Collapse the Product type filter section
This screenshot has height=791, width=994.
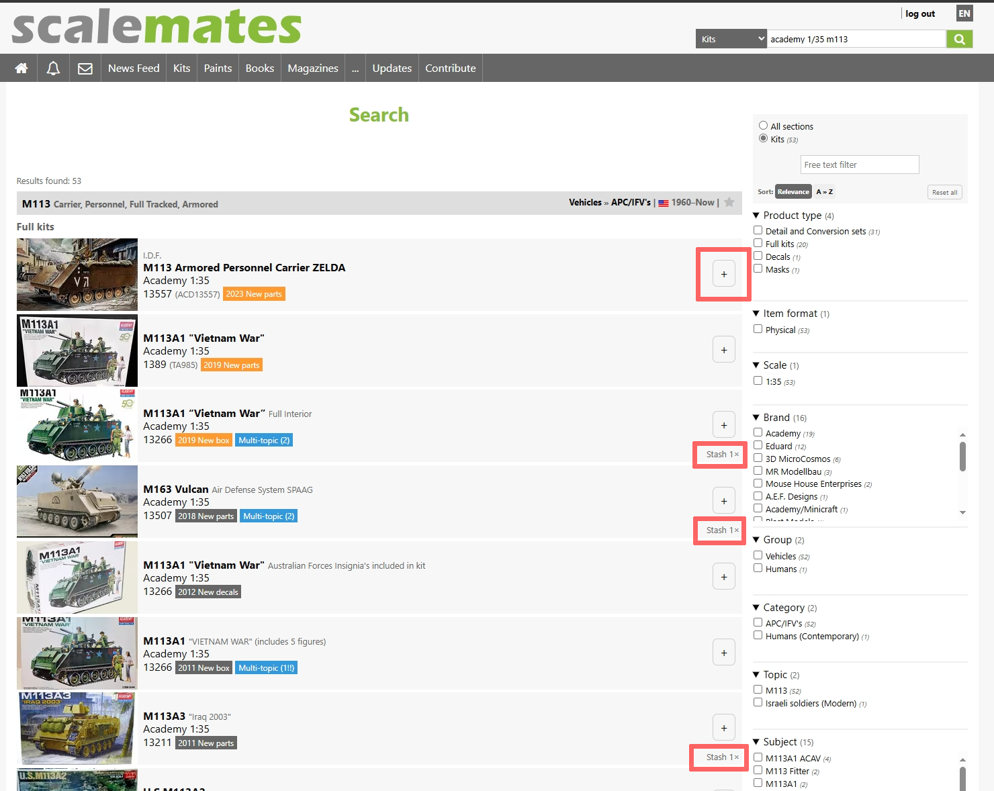click(756, 216)
